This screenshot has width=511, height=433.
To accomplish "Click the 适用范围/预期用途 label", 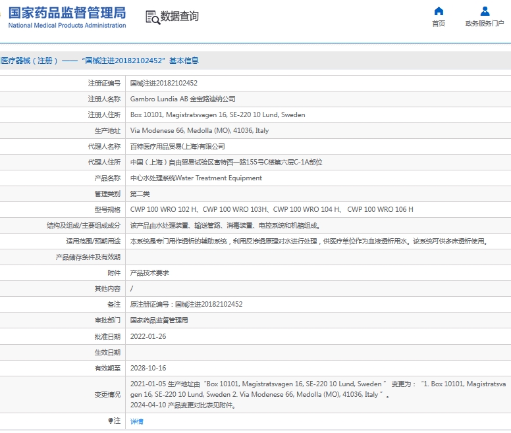I will coord(94,242).
